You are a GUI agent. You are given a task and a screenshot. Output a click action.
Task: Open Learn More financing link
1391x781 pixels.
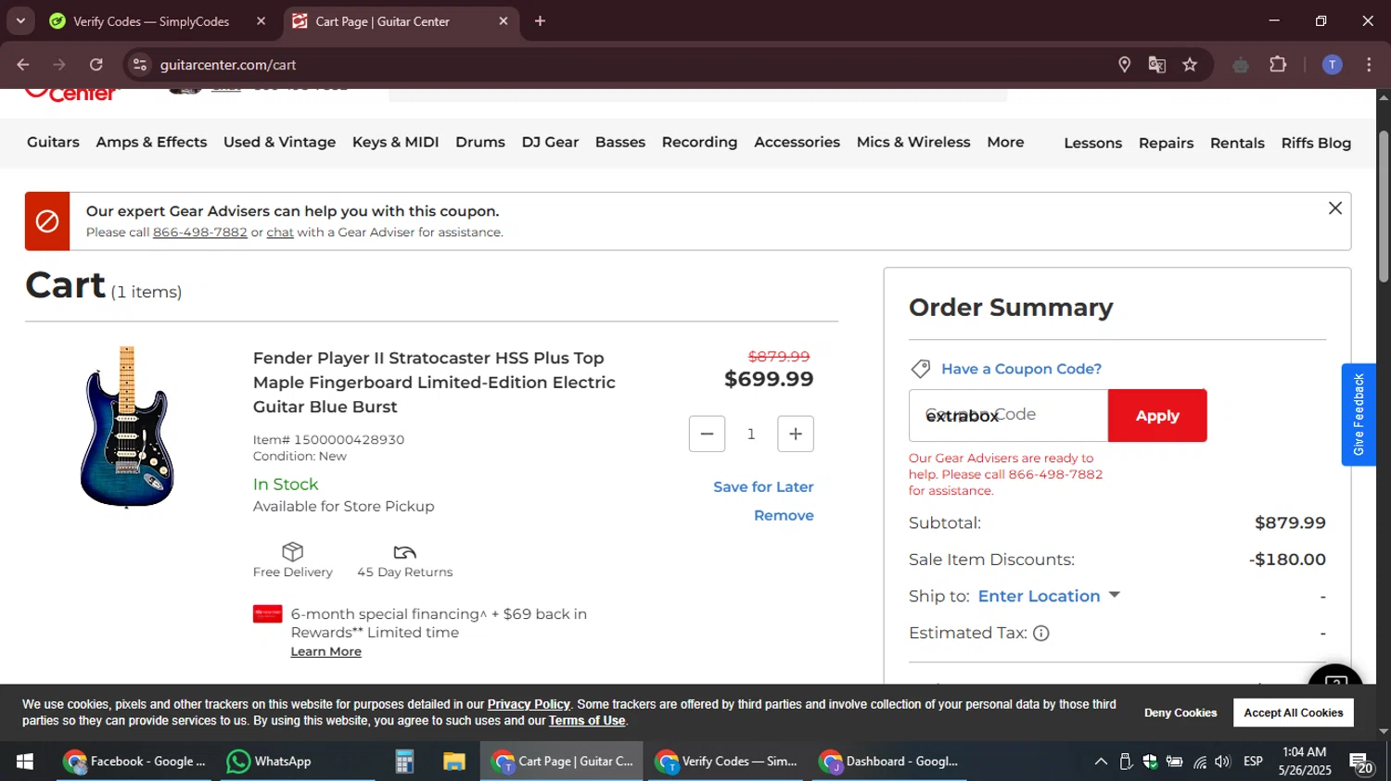pyautogui.click(x=325, y=651)
